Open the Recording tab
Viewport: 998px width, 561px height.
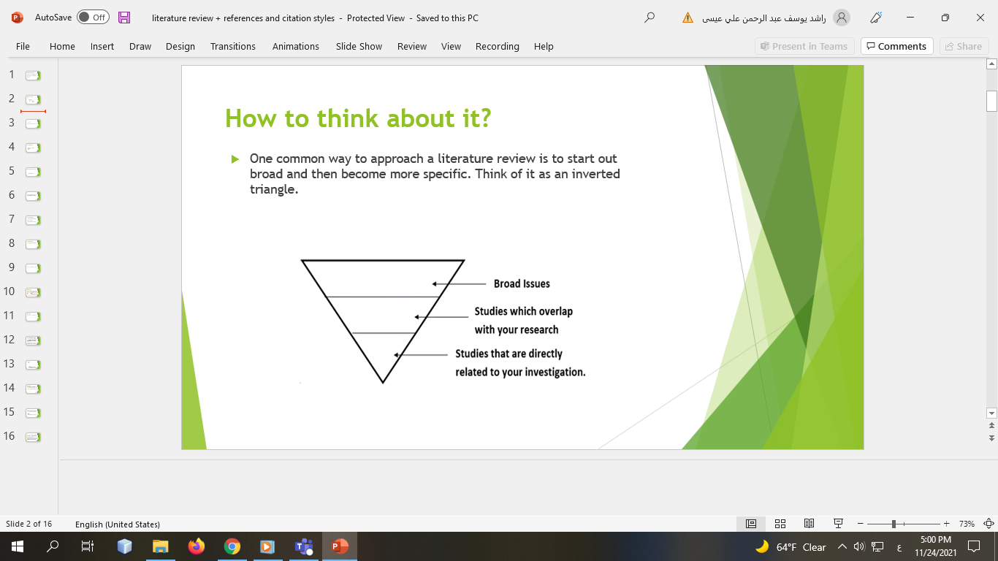[498, 46]
